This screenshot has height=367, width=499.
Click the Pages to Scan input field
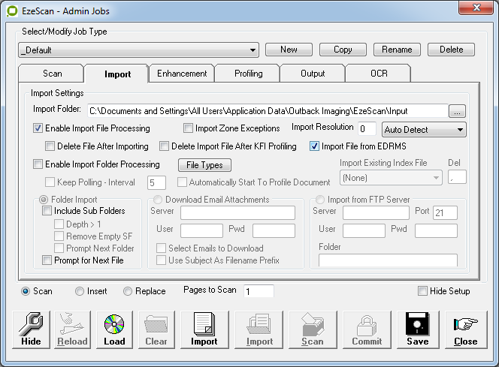pyautogui.click(x=258, y=291)
